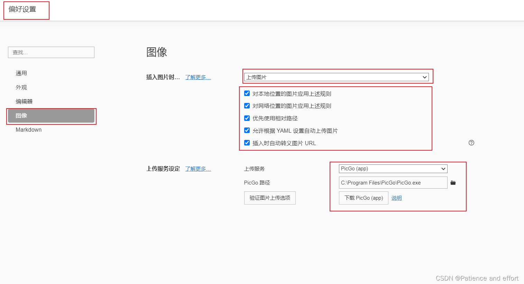
Task: Click the '查找...' search field
Action: pos(51,52)
